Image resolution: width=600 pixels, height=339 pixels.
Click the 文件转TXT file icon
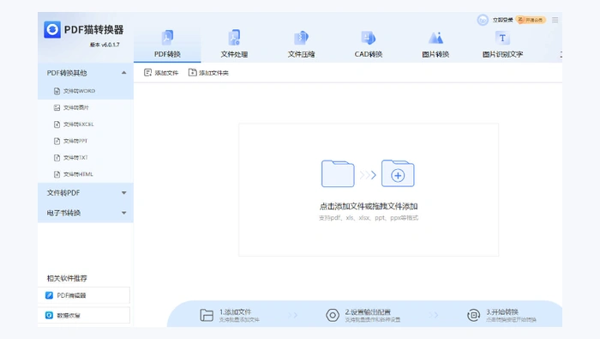pyautogui.click(x=57, y=157)
